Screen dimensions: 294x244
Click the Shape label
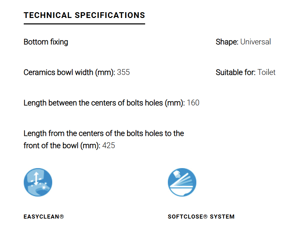coord(227,42)
